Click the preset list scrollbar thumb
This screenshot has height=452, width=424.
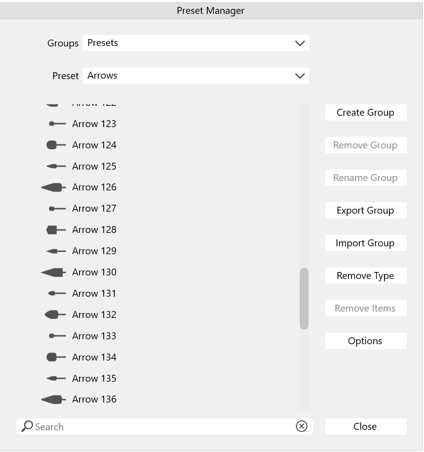304,299
